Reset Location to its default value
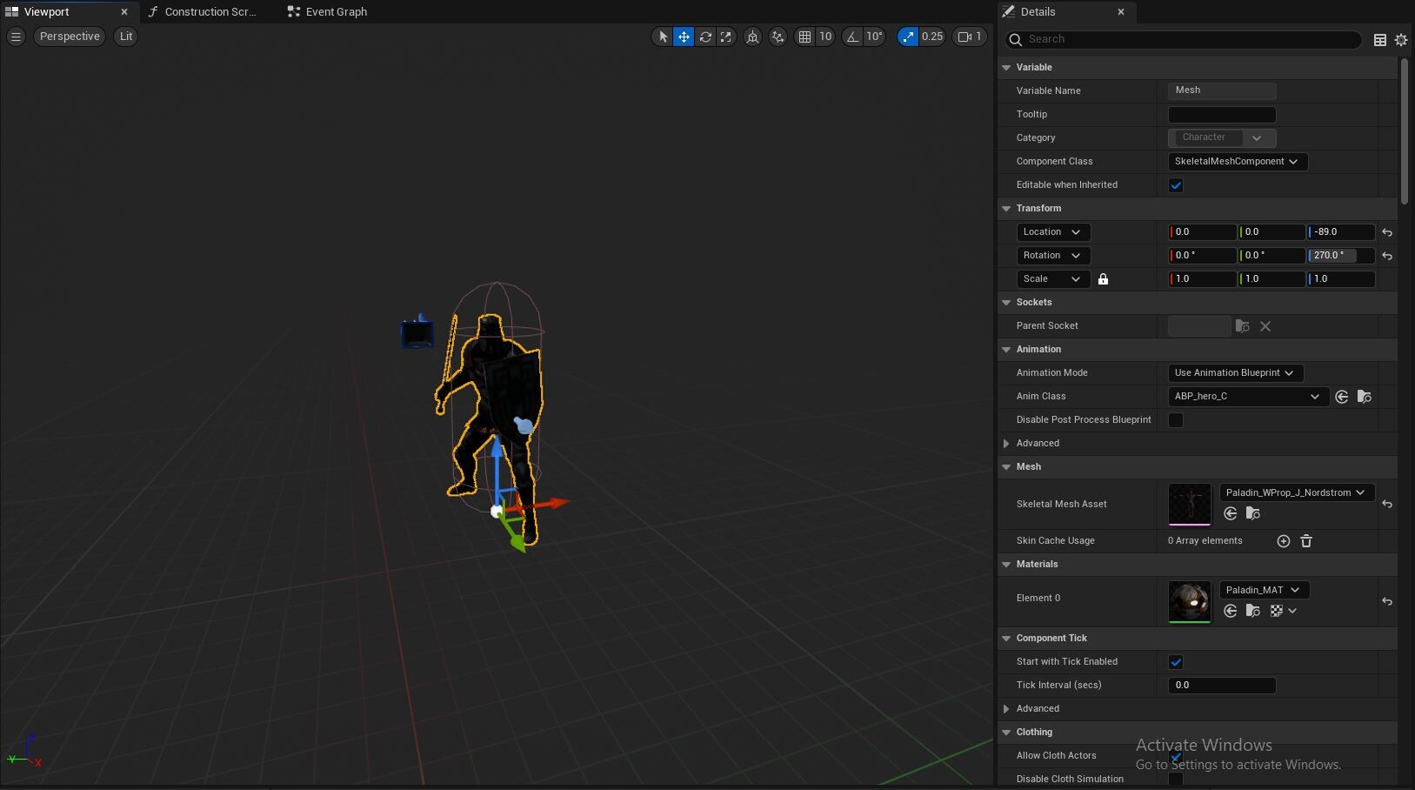Screen dimensions: 1415x790 pos(1387,232)
